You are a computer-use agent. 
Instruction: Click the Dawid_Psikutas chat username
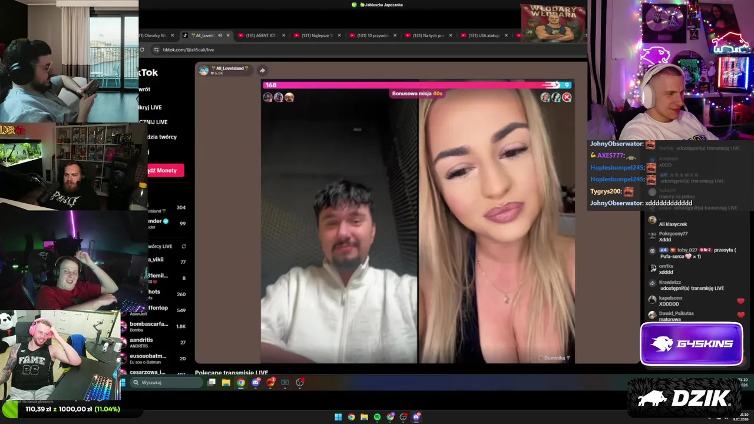click(676, 313)
